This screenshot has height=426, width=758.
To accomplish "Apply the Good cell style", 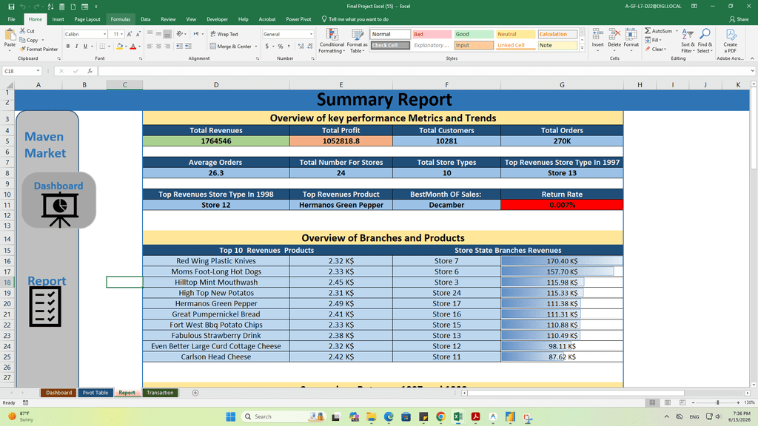I will (474, 34).
